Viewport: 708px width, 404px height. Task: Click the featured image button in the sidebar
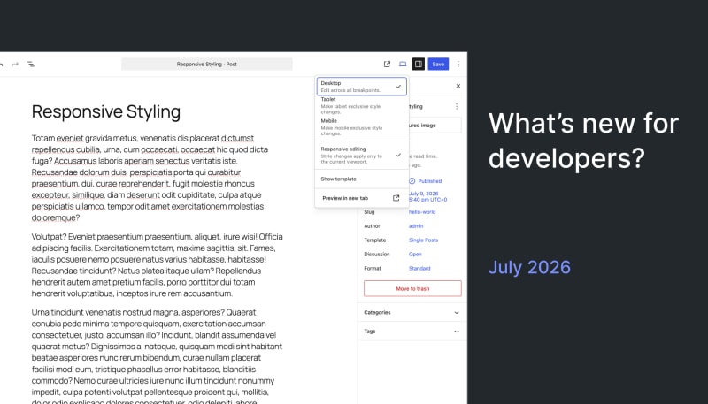tap(434, 126)
